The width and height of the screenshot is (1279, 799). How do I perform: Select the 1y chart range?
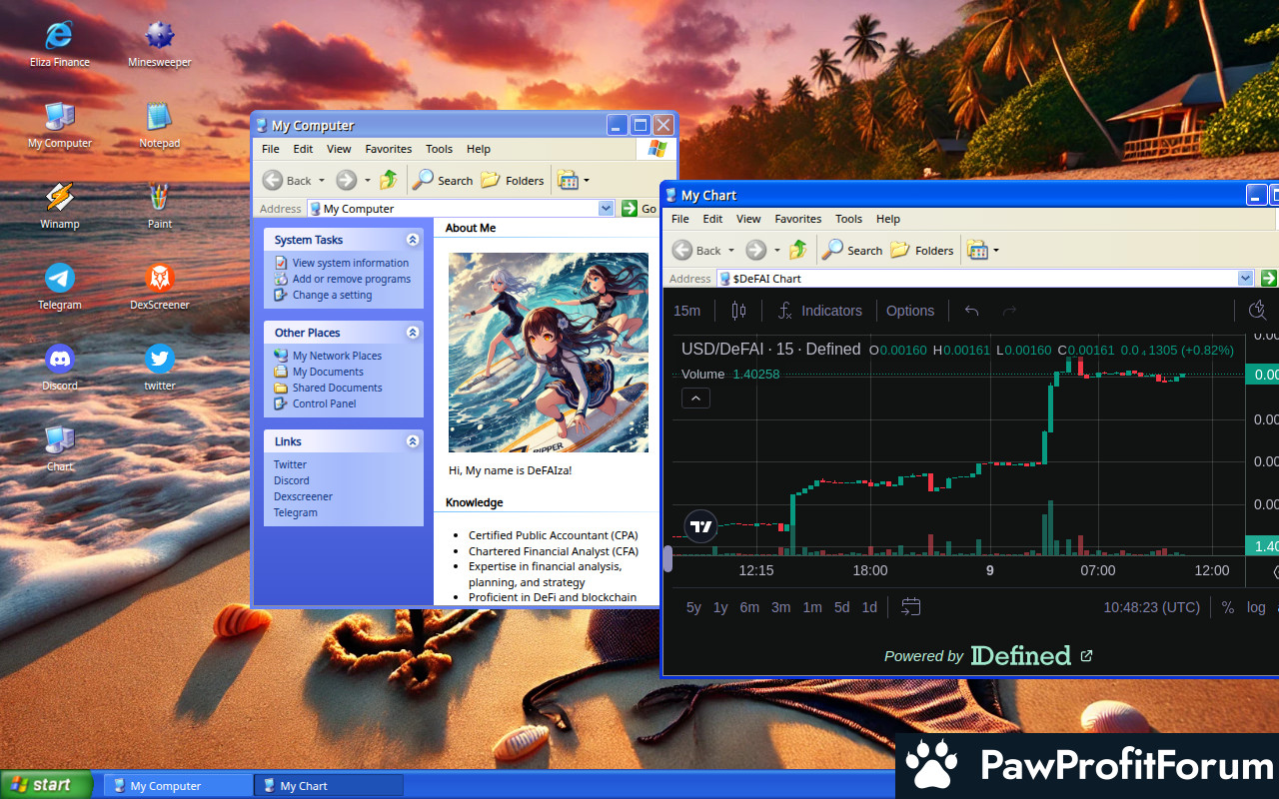[x=720, y=607]
